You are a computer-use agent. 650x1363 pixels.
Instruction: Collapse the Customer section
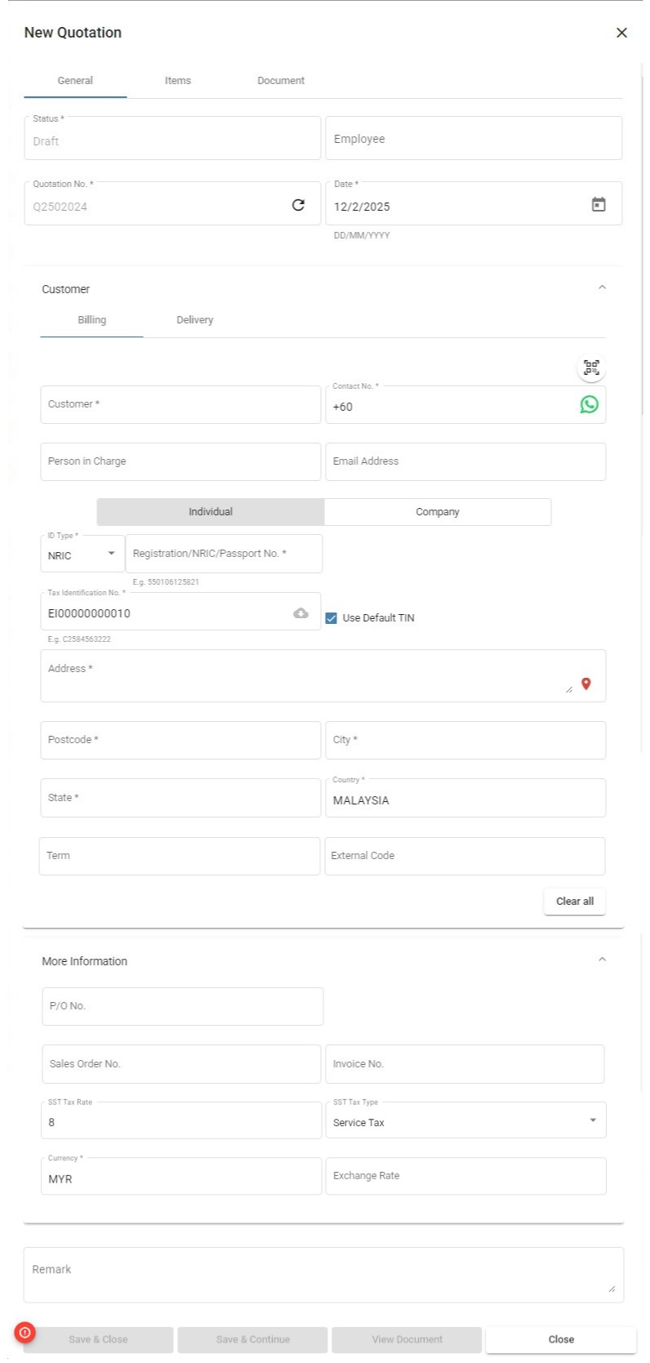tap(602, 287)
